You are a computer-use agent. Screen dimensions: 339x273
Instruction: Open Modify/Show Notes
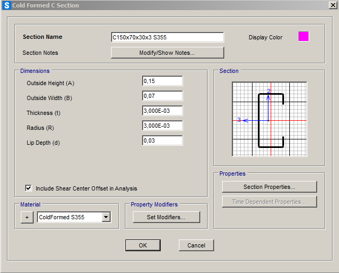167,53
